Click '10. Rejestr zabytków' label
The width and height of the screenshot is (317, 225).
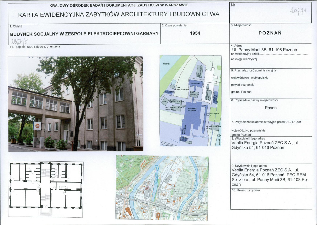click(x=245, y=190)
